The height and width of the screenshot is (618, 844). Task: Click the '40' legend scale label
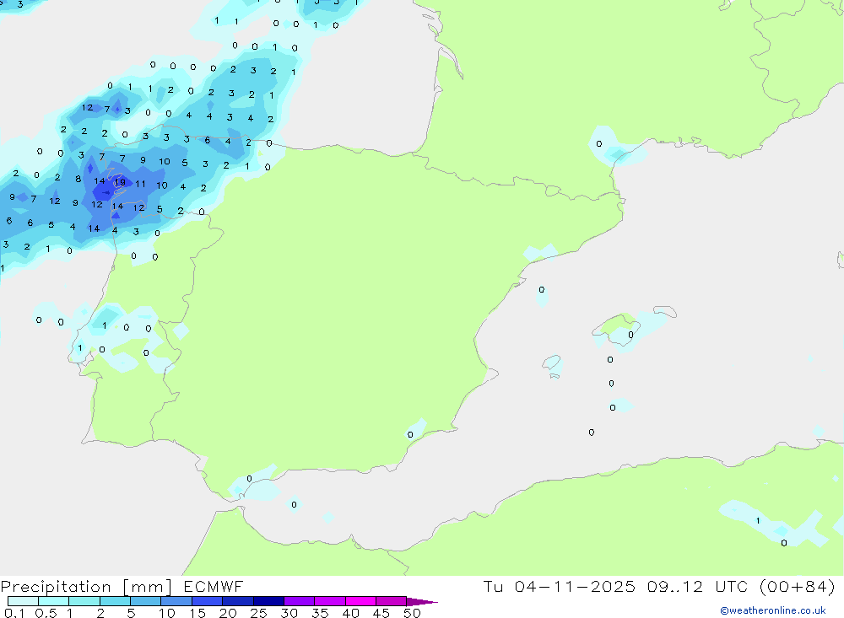(x=350, y=613)
